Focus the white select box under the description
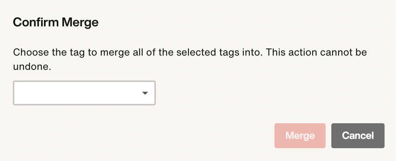 coord(84,93)
